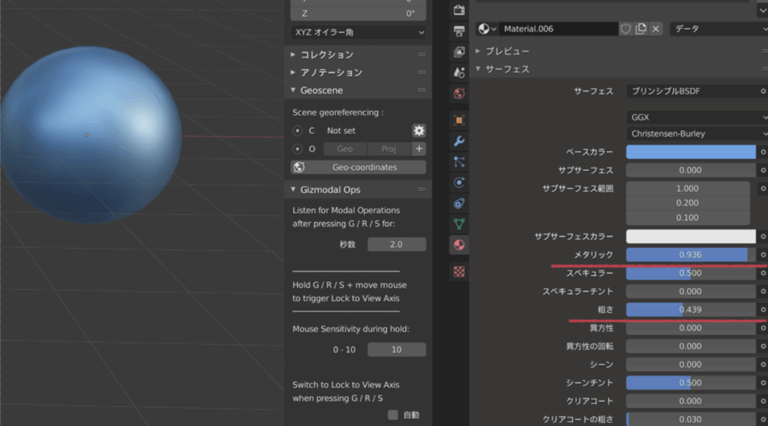
Task: Click the Geoscene settings gear icon
Action: click(x=418, y=130)
